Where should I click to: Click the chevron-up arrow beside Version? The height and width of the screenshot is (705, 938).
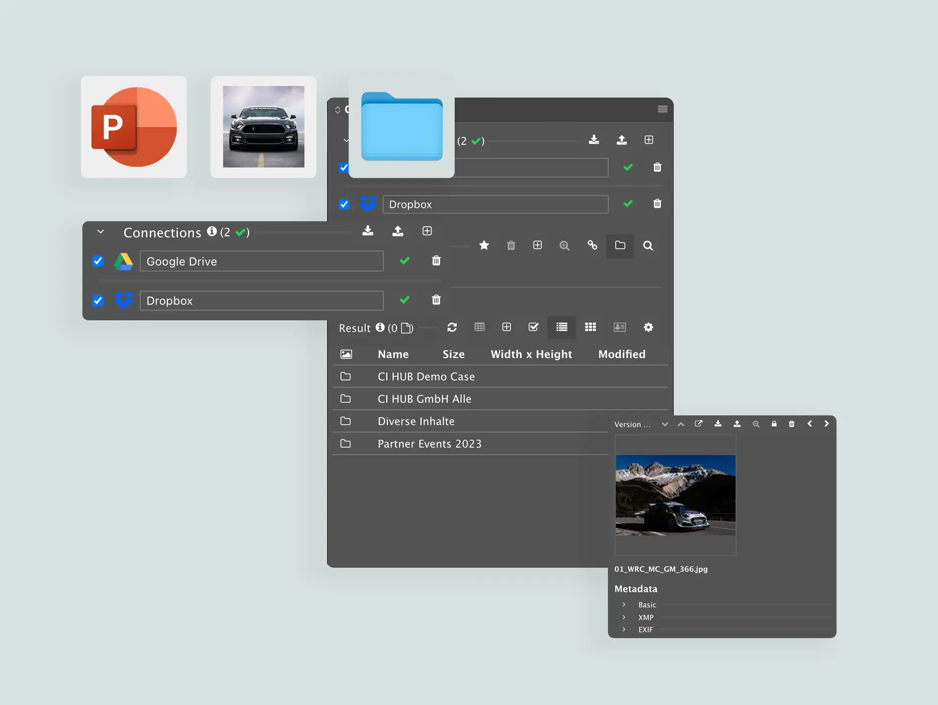click(x=681, y=424)
